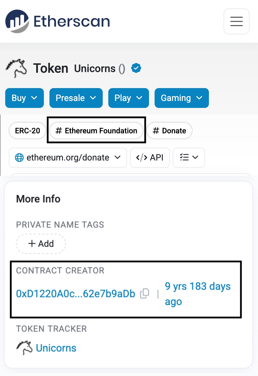Screen dimensions: 258x376
Task: Click the Etherscan logo
Action: point(57,21)
